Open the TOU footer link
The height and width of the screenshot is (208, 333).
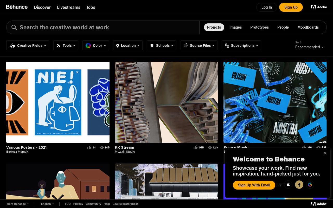[68, 204]
